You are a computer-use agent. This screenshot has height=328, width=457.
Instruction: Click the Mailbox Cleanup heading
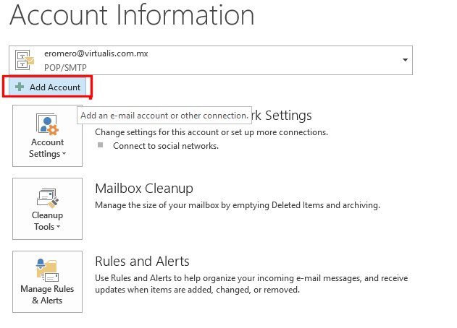(144, 189)
